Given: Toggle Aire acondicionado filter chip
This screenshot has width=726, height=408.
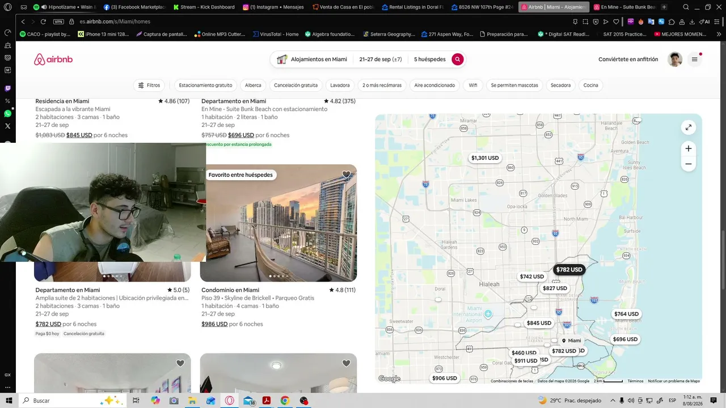Looking at the screenshot, I should point(434,86).
